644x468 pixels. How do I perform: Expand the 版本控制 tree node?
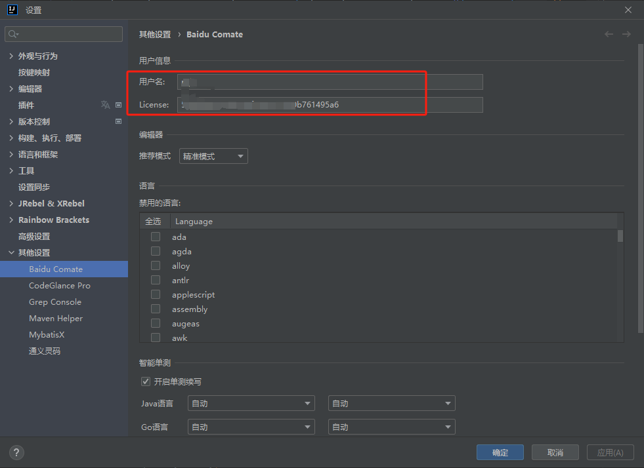11,121
